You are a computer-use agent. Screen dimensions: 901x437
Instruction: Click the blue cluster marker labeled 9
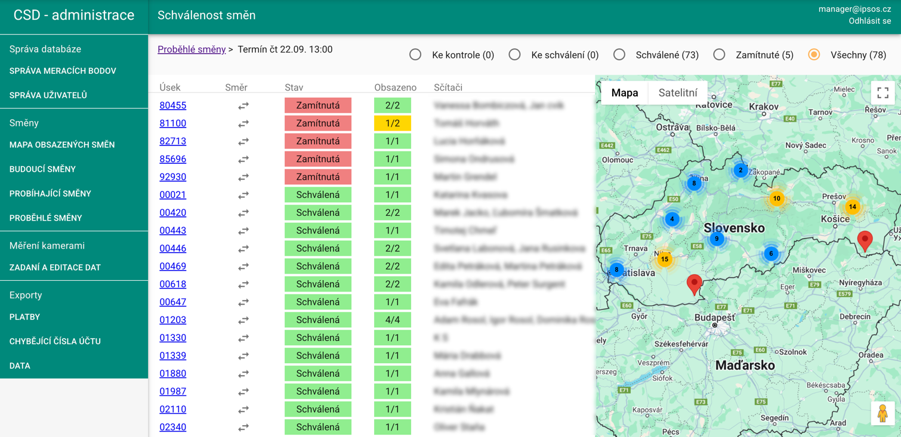click(717, 239)
